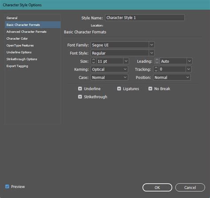Viewport: 210px width, 198px height.
Task: Open the Tracking dropdown arrow
Action: click(x=188, y=69)
